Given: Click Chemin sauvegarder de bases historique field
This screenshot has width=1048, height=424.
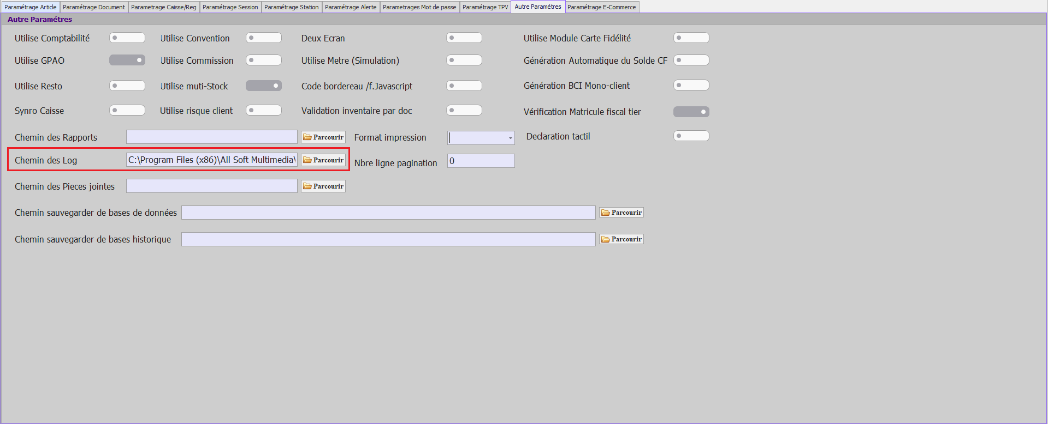Looking at the screenshot, I should (x=388, y=239).
